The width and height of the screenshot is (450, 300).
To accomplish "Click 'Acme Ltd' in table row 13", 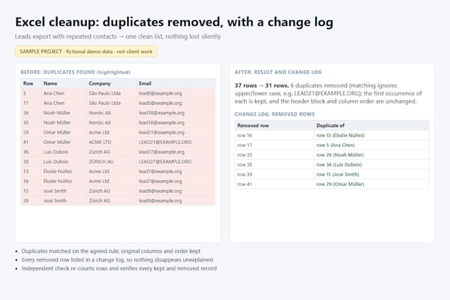I will point(99,172).
